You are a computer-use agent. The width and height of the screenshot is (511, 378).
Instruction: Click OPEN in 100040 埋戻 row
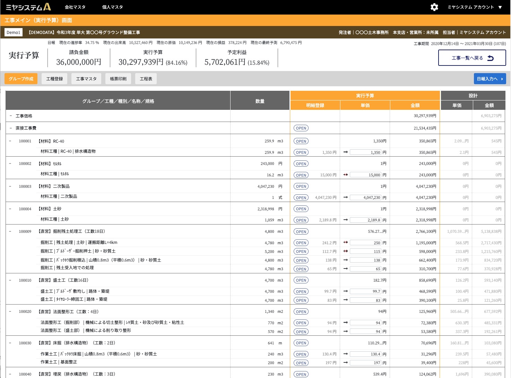pyautogui.click(x=301, y=374)
